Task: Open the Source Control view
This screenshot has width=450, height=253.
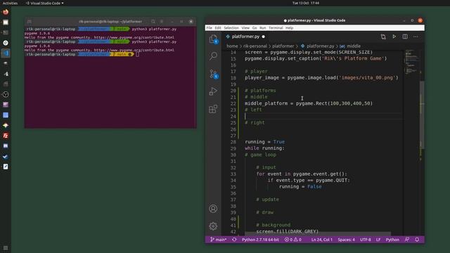Action: pos(214,74)
